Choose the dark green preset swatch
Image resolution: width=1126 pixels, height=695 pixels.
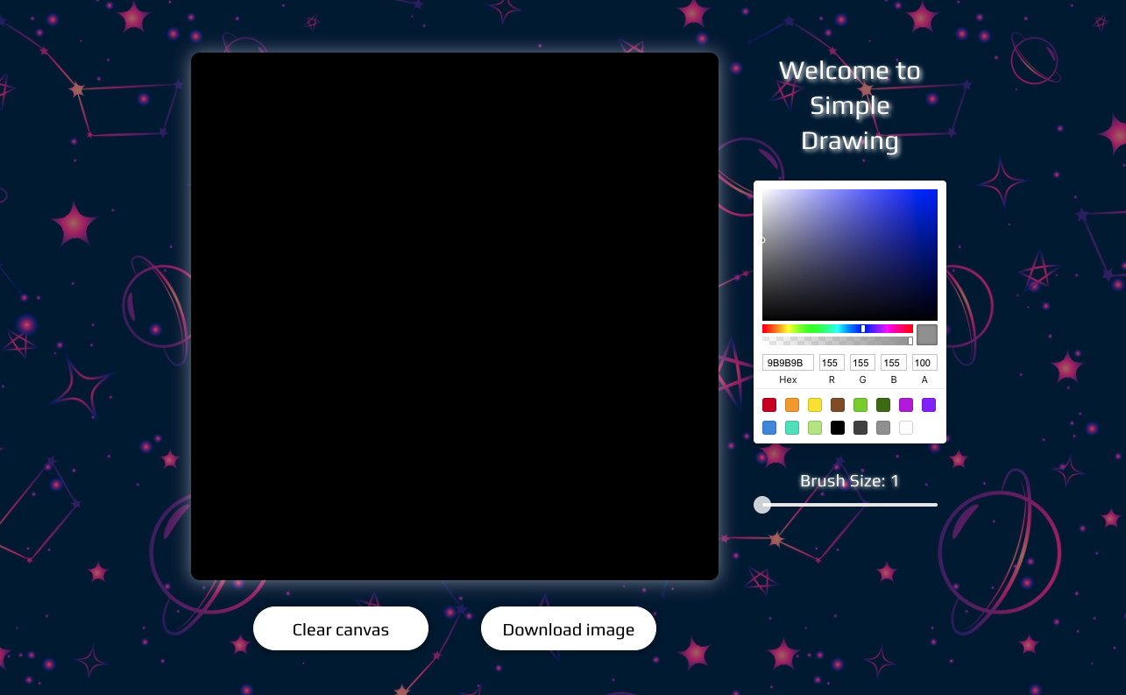tap(883, 405)
